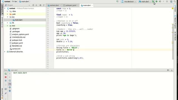Expand the lib folder
178x100 pixels.
click(x=8, y=23)
